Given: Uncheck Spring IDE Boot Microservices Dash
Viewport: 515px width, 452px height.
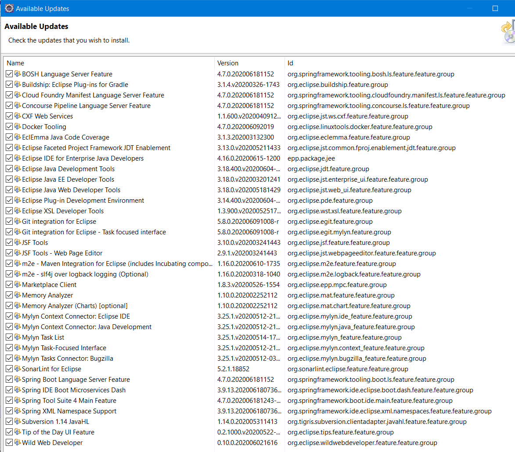Looking at the screenshot, I should [9, 390].
